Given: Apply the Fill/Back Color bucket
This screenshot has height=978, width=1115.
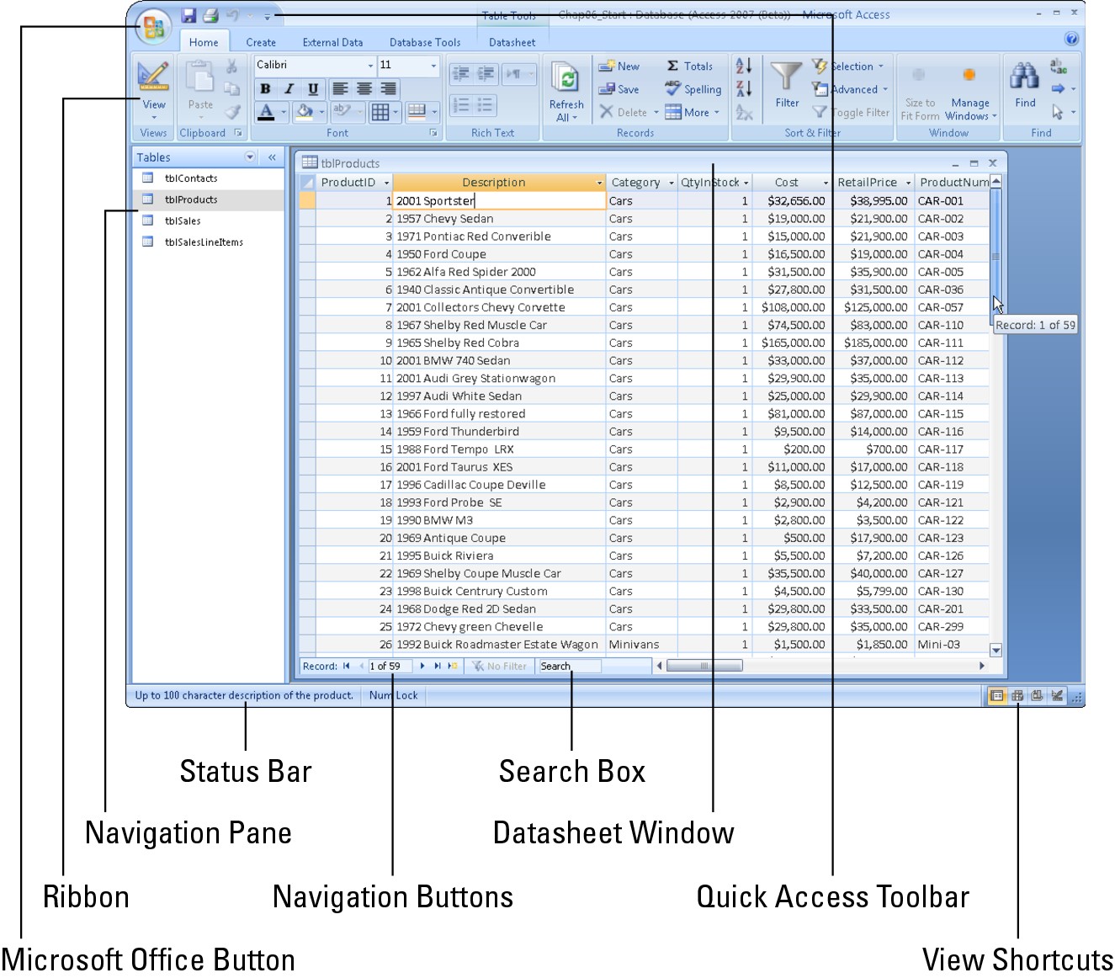Looking at the screenshot, I should (304, 112).
